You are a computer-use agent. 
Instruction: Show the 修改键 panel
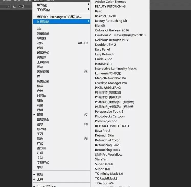(x=62, y=129)
